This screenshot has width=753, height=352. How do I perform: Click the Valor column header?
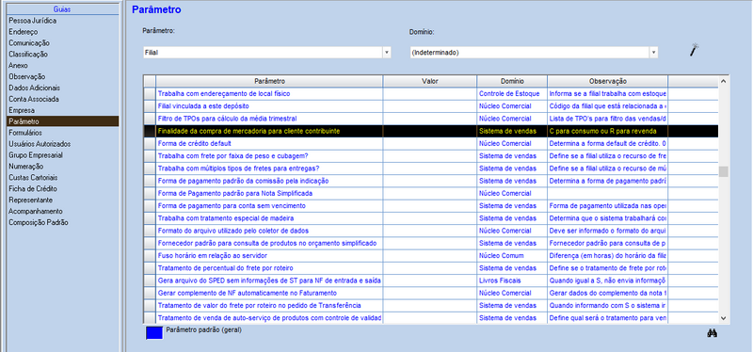(x=430, y=81)
